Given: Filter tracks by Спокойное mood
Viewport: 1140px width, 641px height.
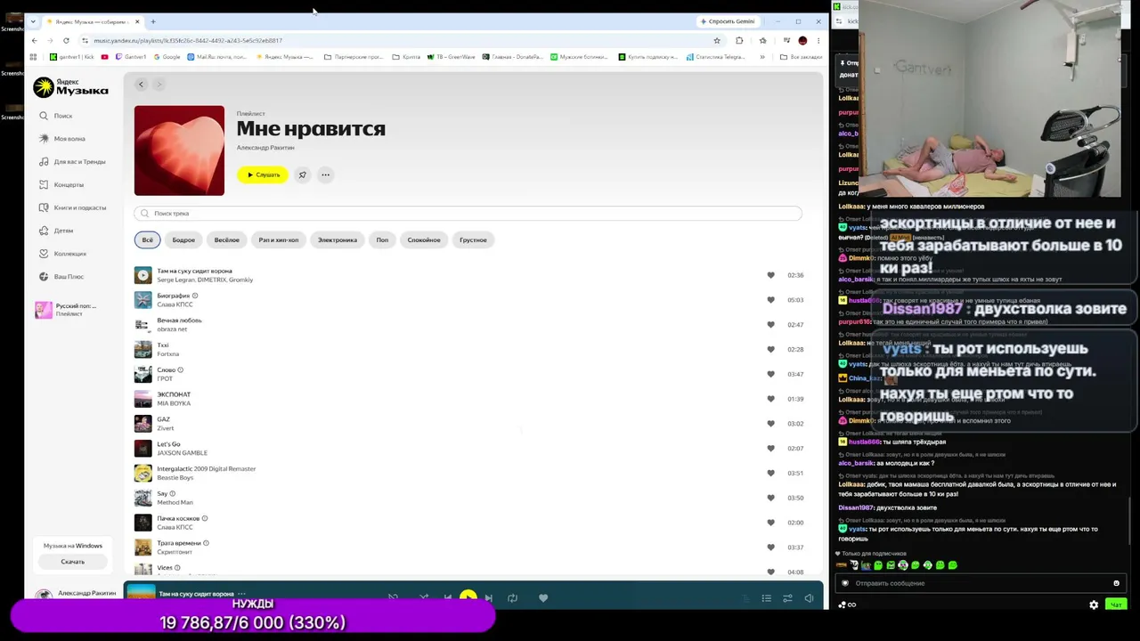Looking at the screenshot, I should click(424, 239).
